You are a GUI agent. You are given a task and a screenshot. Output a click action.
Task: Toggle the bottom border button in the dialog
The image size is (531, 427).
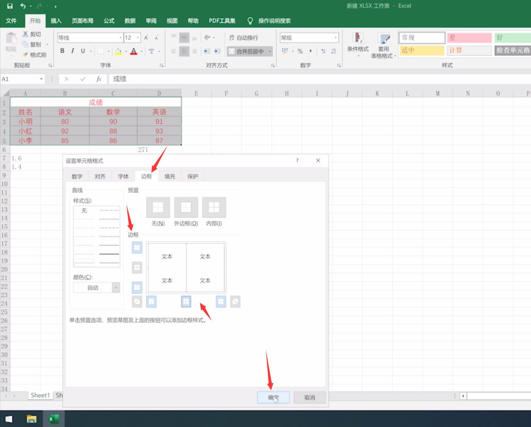click(137, 287)
